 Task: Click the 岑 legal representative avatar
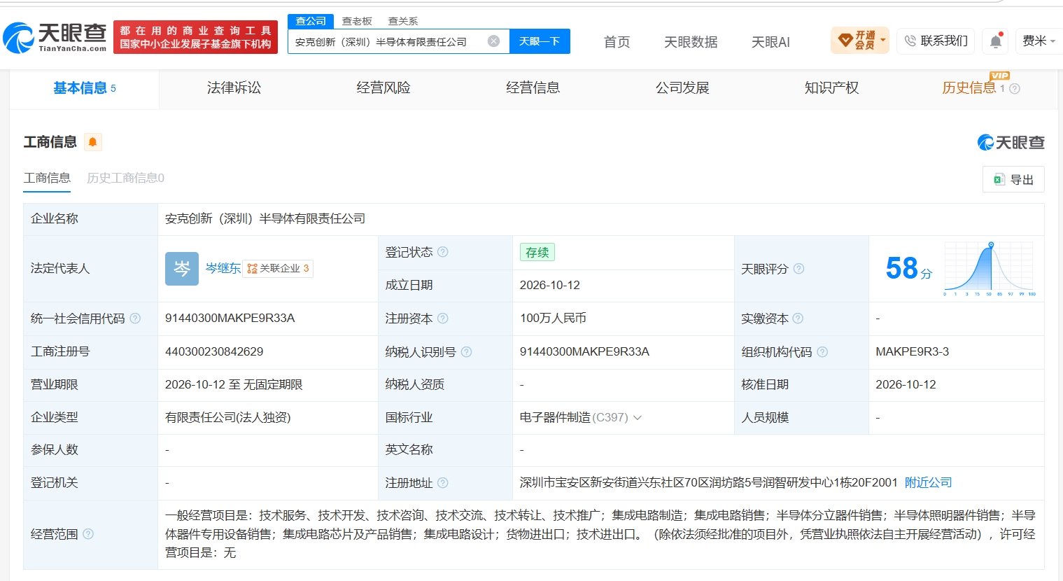click(182, 269)
